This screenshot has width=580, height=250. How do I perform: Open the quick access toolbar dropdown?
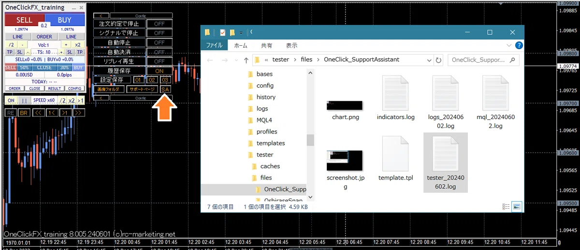click(241, 33)
